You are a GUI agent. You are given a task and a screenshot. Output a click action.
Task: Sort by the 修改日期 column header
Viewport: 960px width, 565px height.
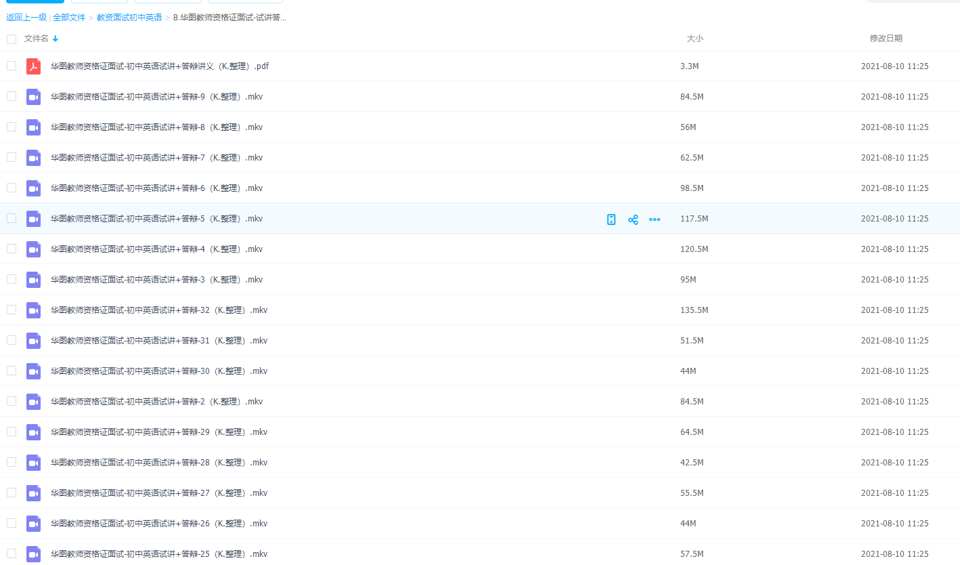click(x=886, y=39)
